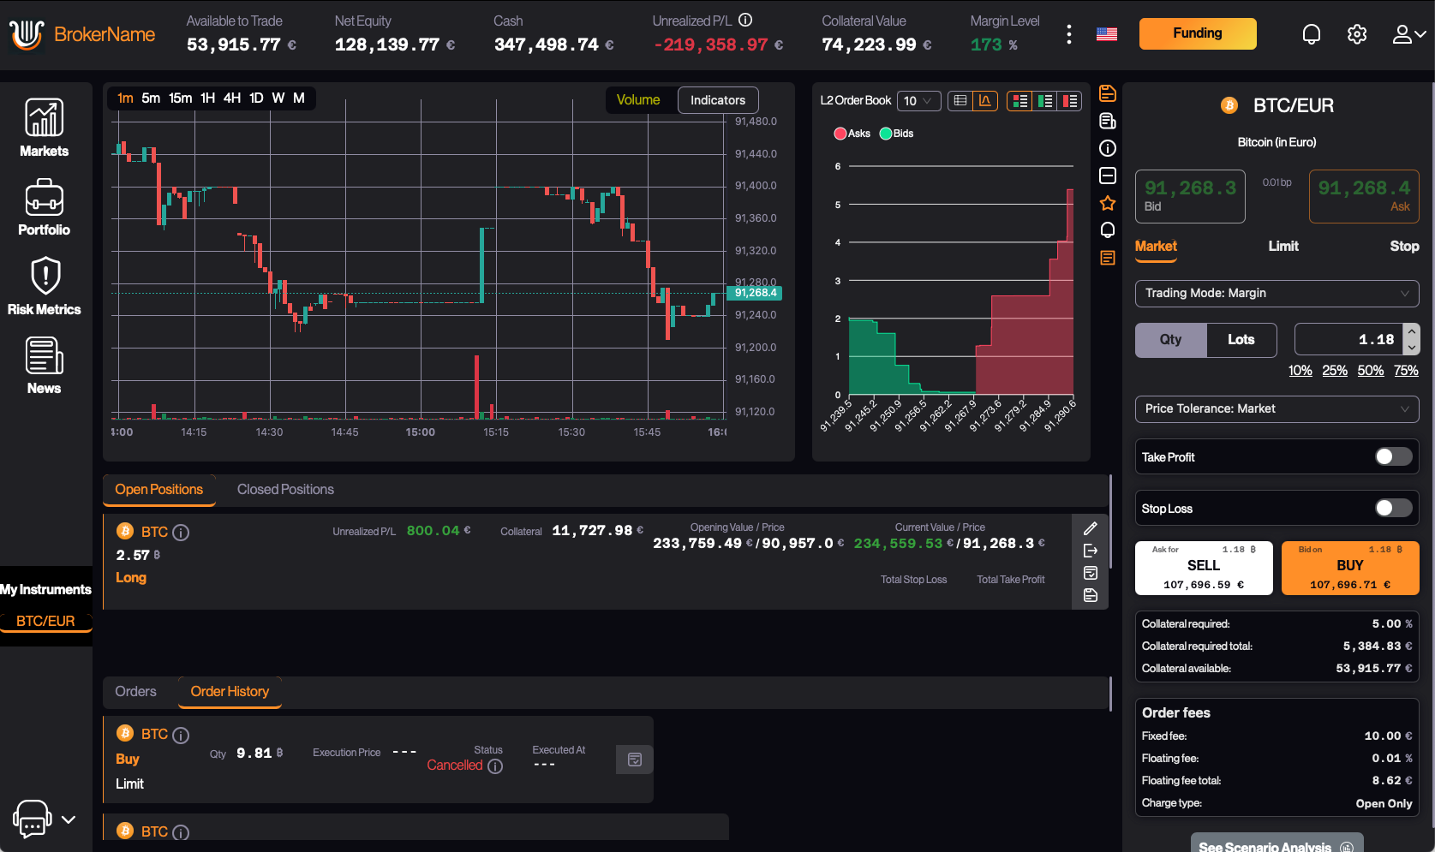Open the settings gear icon
This screenshot has height=852, width=1435.
1356,34
